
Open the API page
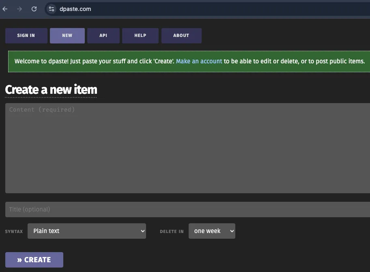pos(103,35)
